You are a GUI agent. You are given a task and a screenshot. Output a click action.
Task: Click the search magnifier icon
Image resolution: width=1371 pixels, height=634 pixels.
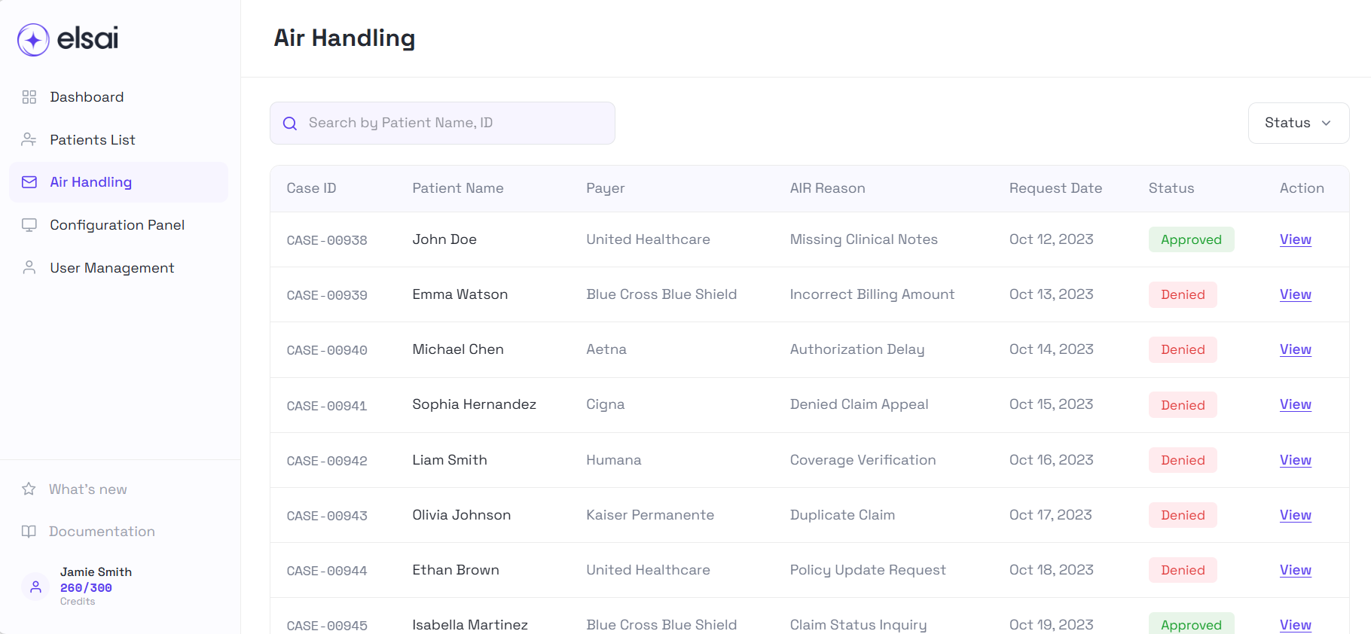pyautogui.click(x=290, y=123)
